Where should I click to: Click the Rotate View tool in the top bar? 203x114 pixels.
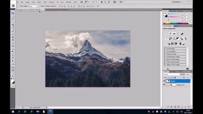109,2
